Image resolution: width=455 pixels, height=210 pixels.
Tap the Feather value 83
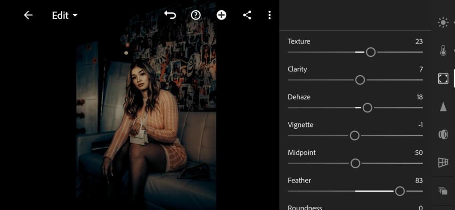(x=419, y=181)
